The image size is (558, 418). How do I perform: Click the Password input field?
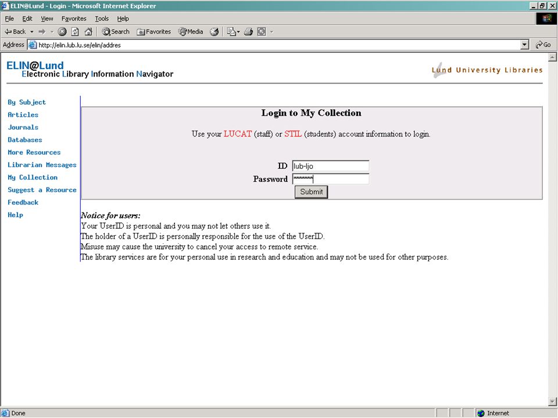pos(331,179)
